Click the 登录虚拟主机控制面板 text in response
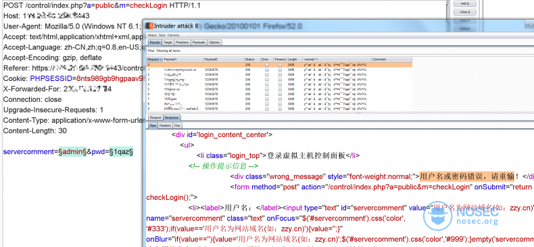Image resolution: width=534 pixels, height=247 pixels. click(x=306, y=155)
